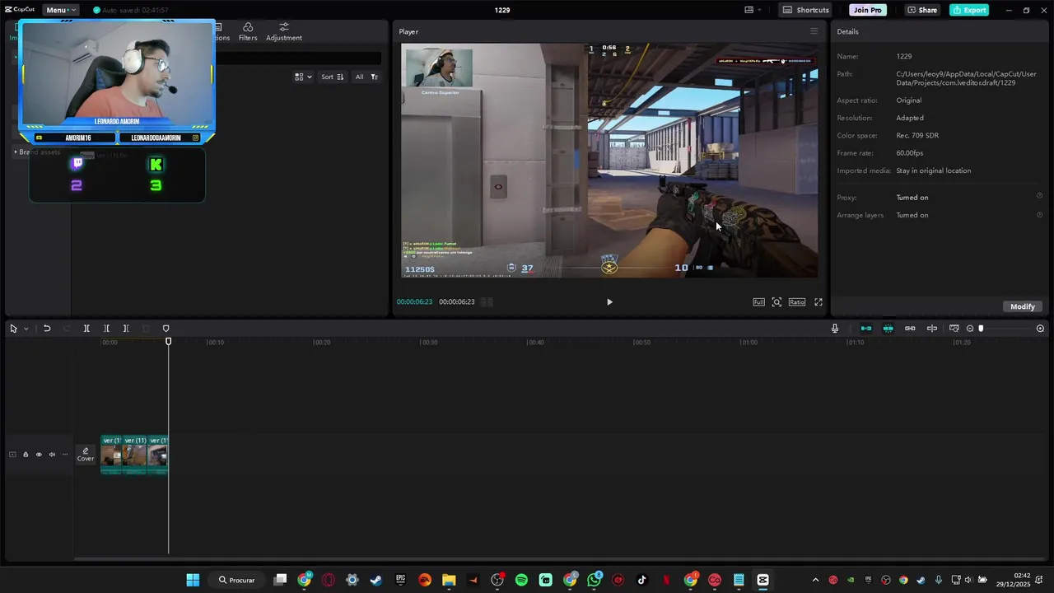This screenshot has width=1054, height=593.
Task: Open the Windows Start menu
Action: (x=193, y=580)
